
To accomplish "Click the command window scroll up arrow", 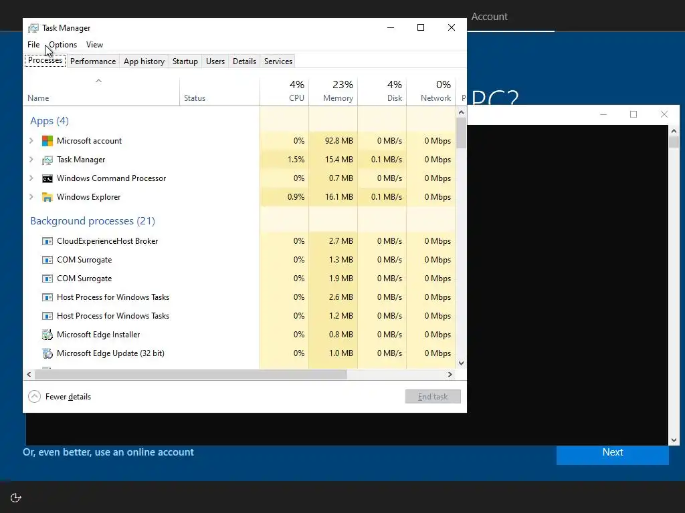I will (x=674, y=131).
